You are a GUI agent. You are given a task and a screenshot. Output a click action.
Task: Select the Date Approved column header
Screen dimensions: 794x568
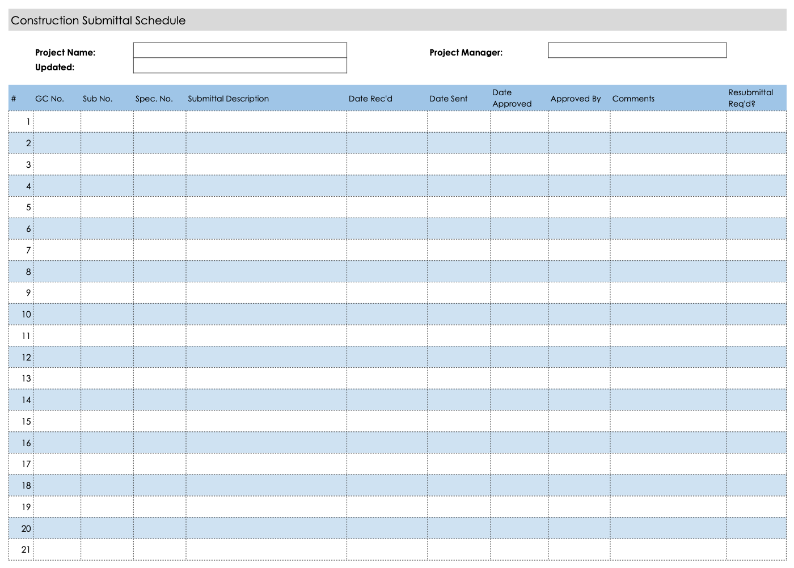(512, 98)
